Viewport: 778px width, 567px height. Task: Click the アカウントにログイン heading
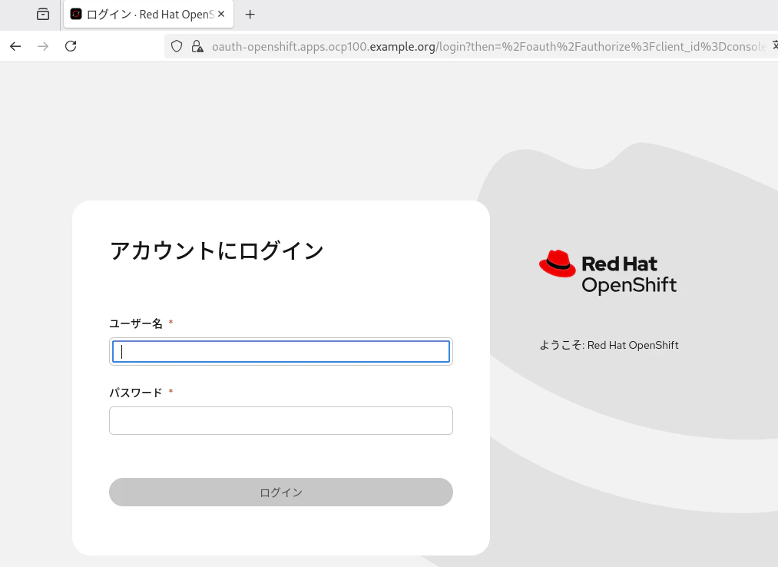(x=217, y=250)
